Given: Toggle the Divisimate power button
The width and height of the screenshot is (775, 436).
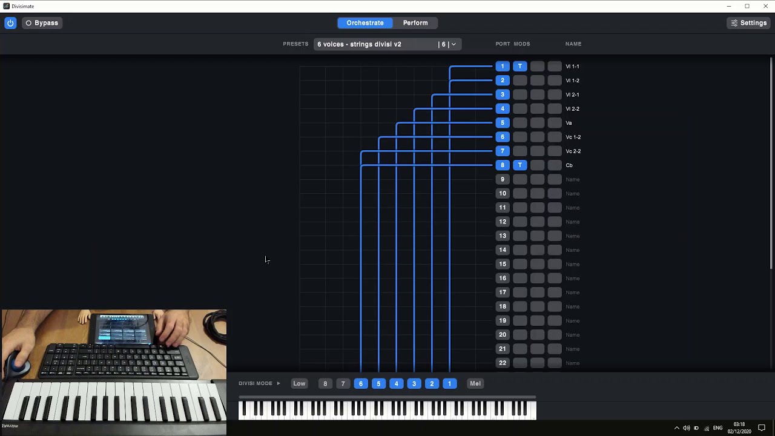Looking at the screenshot, I should pyautogui.click(x=10, y=23).
